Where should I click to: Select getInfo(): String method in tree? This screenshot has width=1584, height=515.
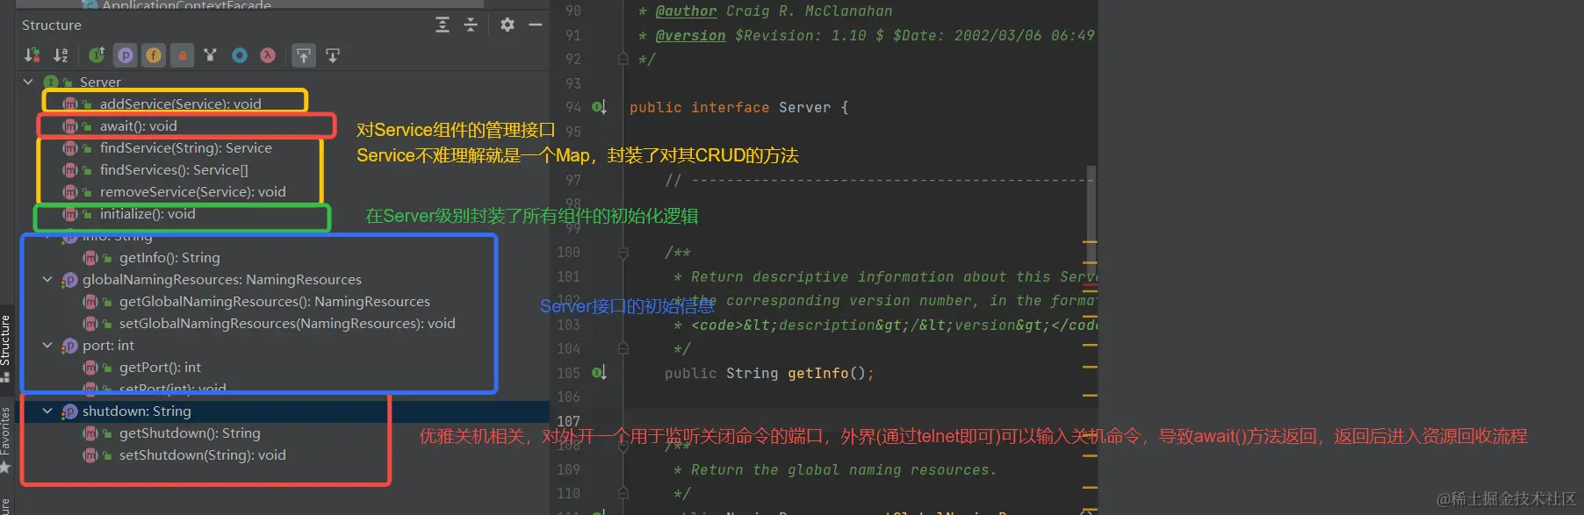point(169,257)
